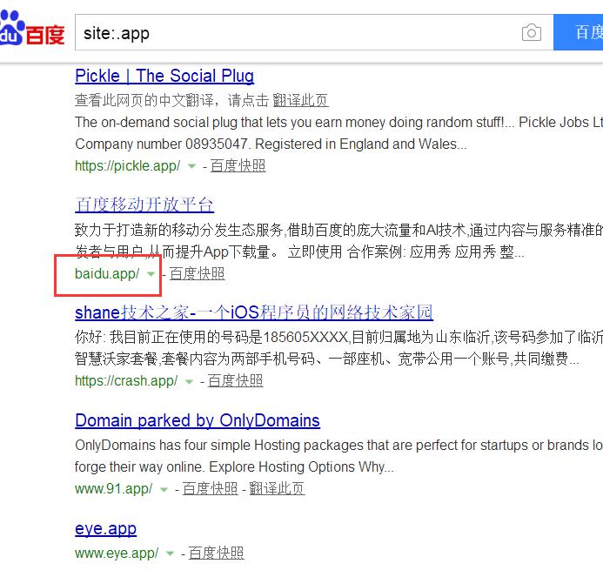
Task: Open 百度快照 for baidu.app result
Action: pos(197,274)
